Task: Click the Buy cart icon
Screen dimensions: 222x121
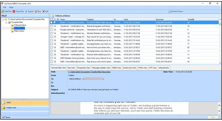Action: pyautogui.click(x=36, y=11)
